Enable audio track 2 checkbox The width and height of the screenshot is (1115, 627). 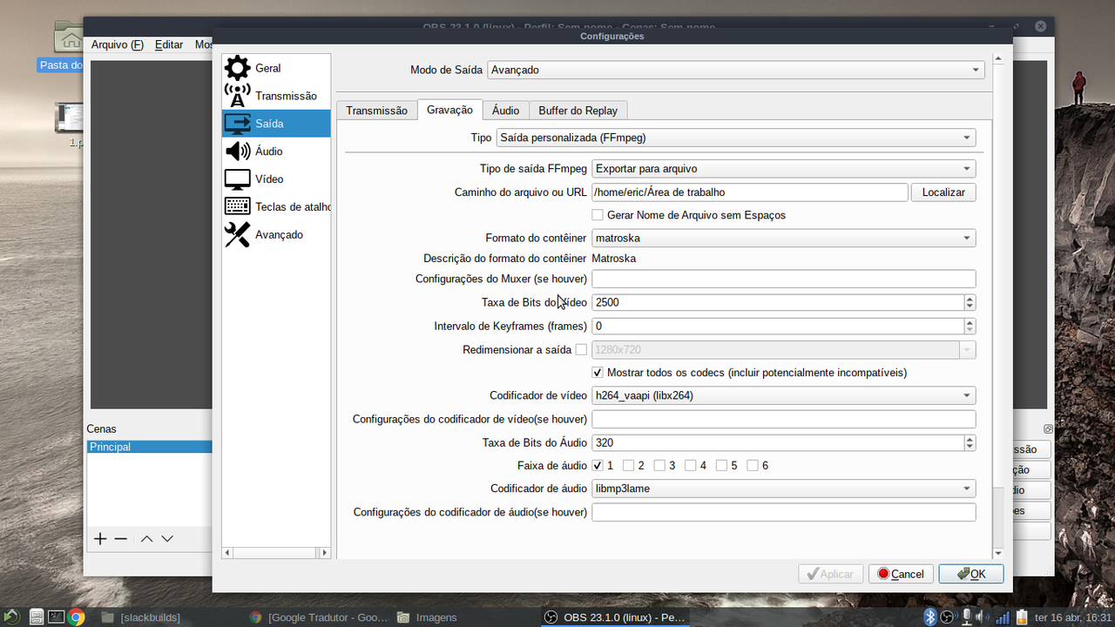628,466
